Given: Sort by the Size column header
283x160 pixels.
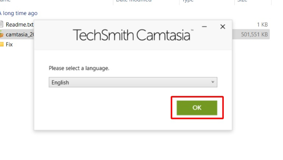Looking at the screenshot, I should (242, 1).
